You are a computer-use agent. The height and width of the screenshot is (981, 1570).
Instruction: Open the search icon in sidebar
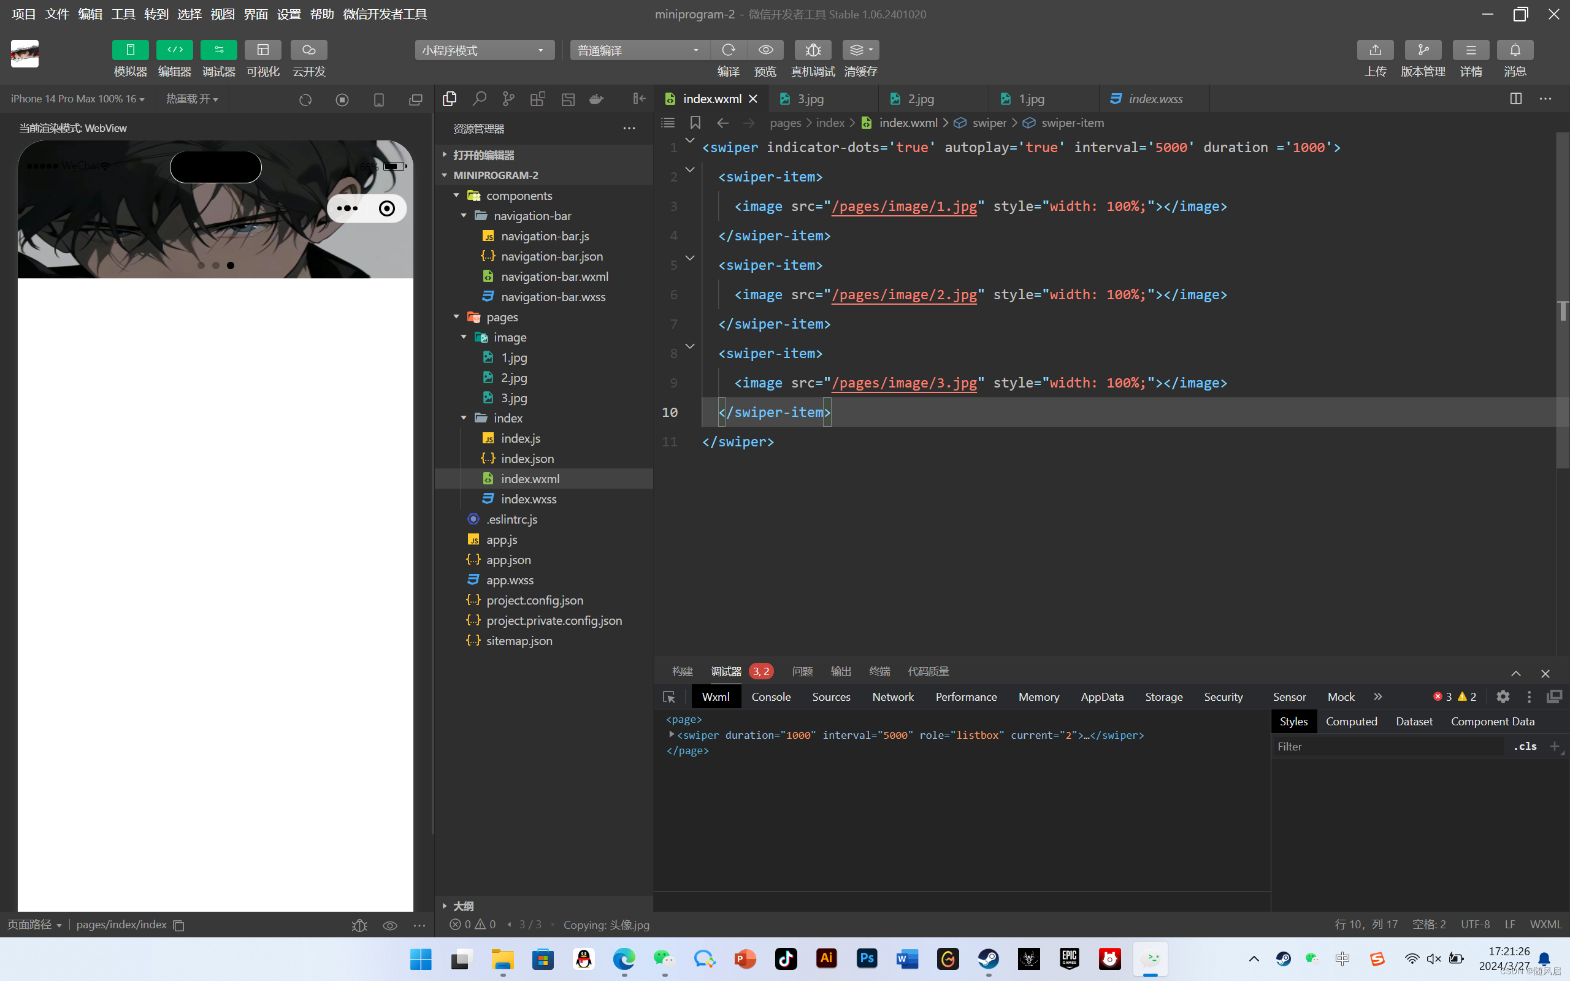click(479, 99)
